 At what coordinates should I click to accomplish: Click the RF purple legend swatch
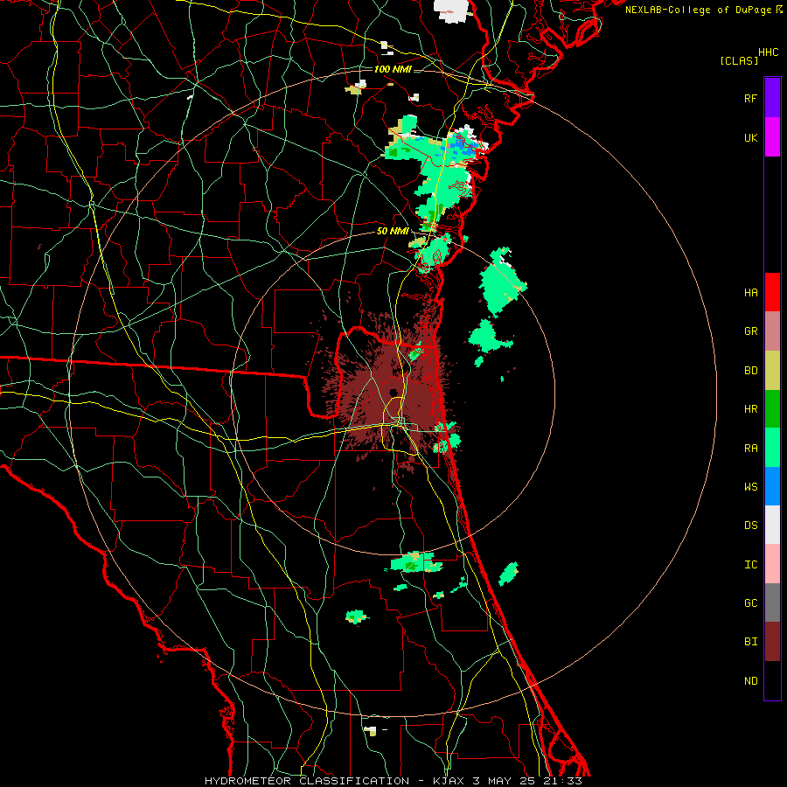coord(772,98)
